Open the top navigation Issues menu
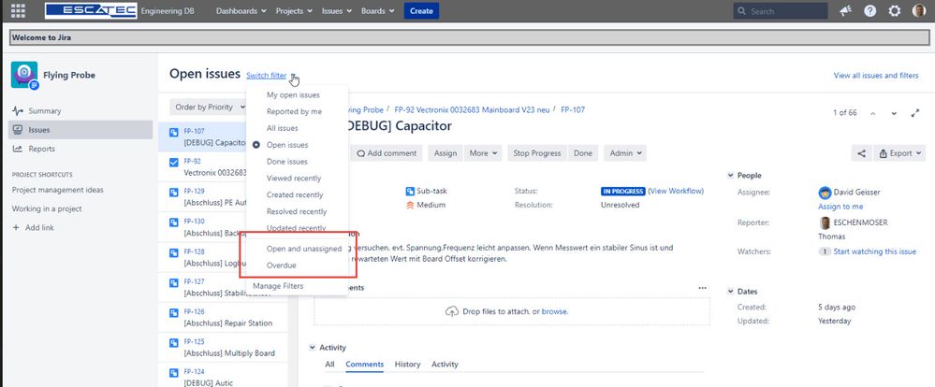935x387 pixels. 336,10
